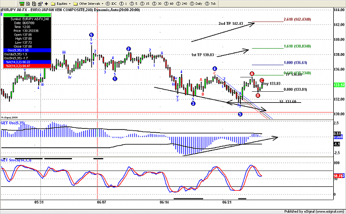Click the green chart icon in the toolbar
The image size is (346, 214).
pos(22,3)
